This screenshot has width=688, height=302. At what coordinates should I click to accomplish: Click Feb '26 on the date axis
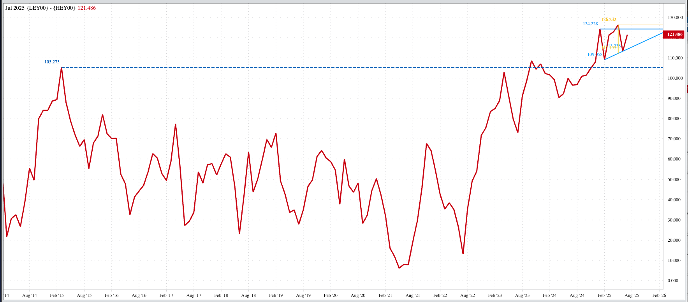[659, 295]
